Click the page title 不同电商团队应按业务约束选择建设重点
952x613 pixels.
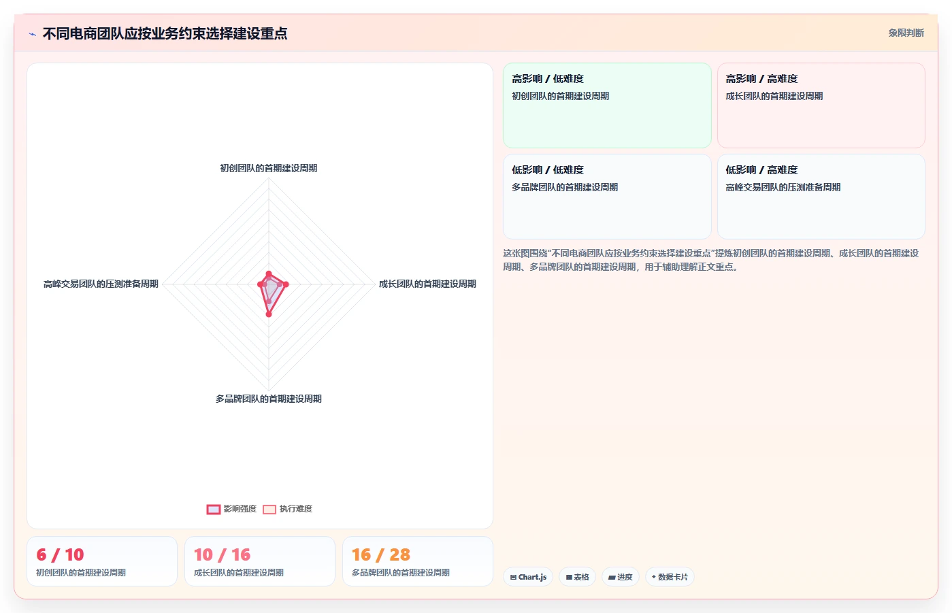(165, 33)
